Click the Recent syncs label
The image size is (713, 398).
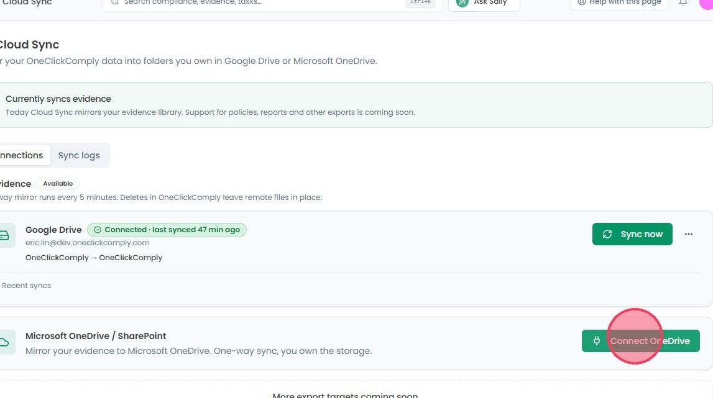(x=26, y=286)
